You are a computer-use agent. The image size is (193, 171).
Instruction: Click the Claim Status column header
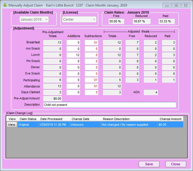pyautogui.click(x=28, y=119)
